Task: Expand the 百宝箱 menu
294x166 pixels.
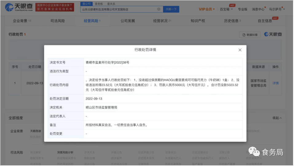Action: (226, 9)
